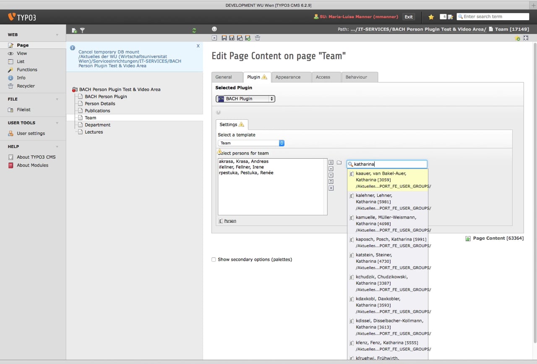Screen dimensions: 537x364
Task: Switch to the General tab
Action: (227, 77)
